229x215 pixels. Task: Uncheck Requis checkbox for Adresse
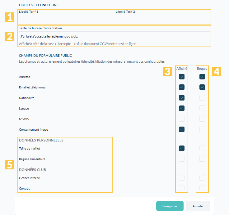pyautogui.click(x=202, y=77)
